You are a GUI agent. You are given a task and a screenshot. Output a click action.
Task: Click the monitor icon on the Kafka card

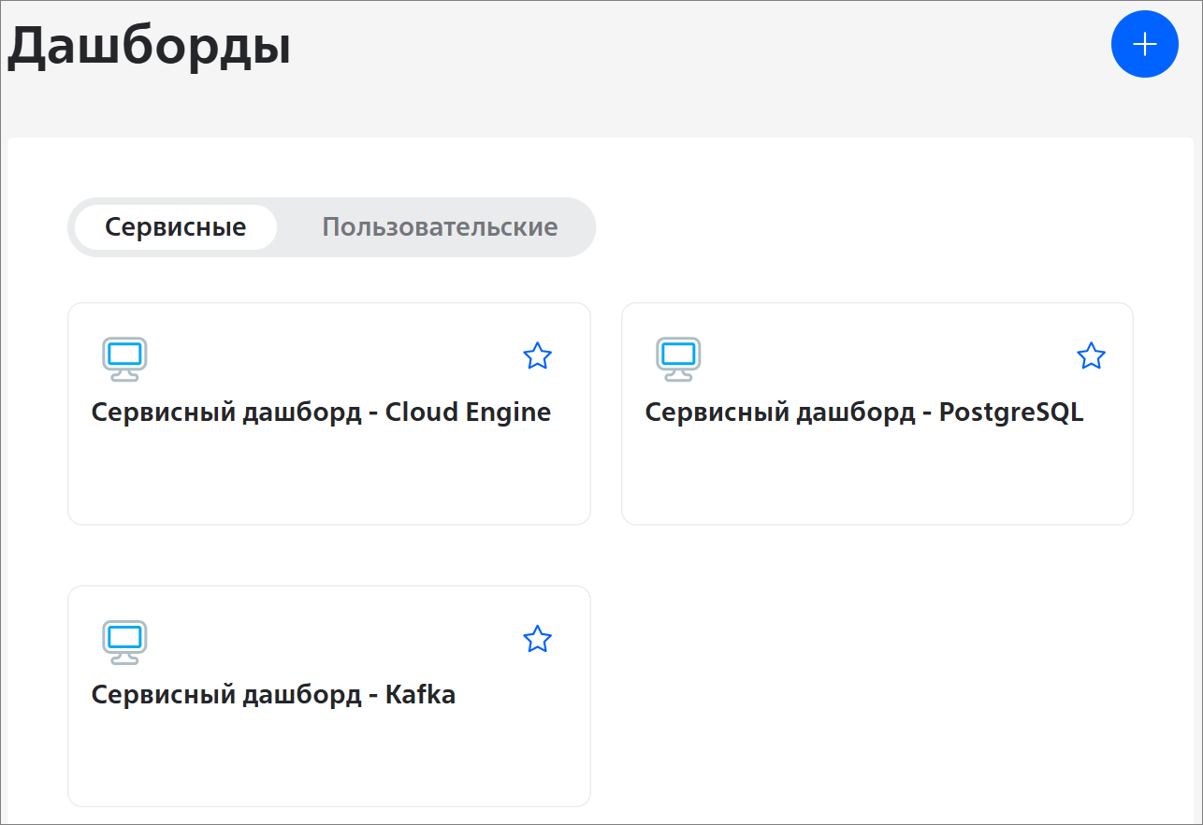point(124,643)
